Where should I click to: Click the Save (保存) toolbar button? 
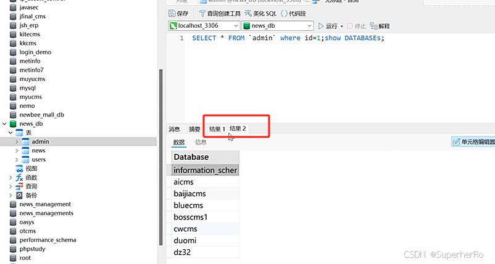point(178,13)
